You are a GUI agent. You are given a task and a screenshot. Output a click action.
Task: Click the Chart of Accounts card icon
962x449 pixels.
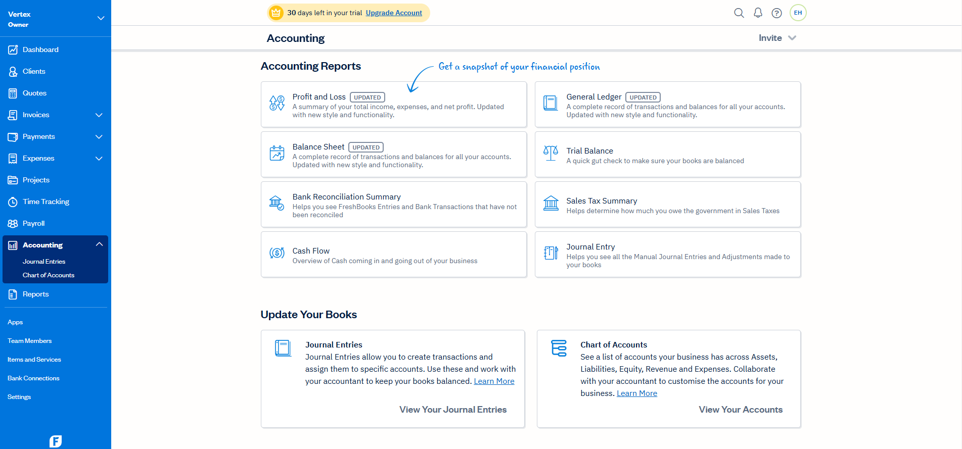click(559, 348)
